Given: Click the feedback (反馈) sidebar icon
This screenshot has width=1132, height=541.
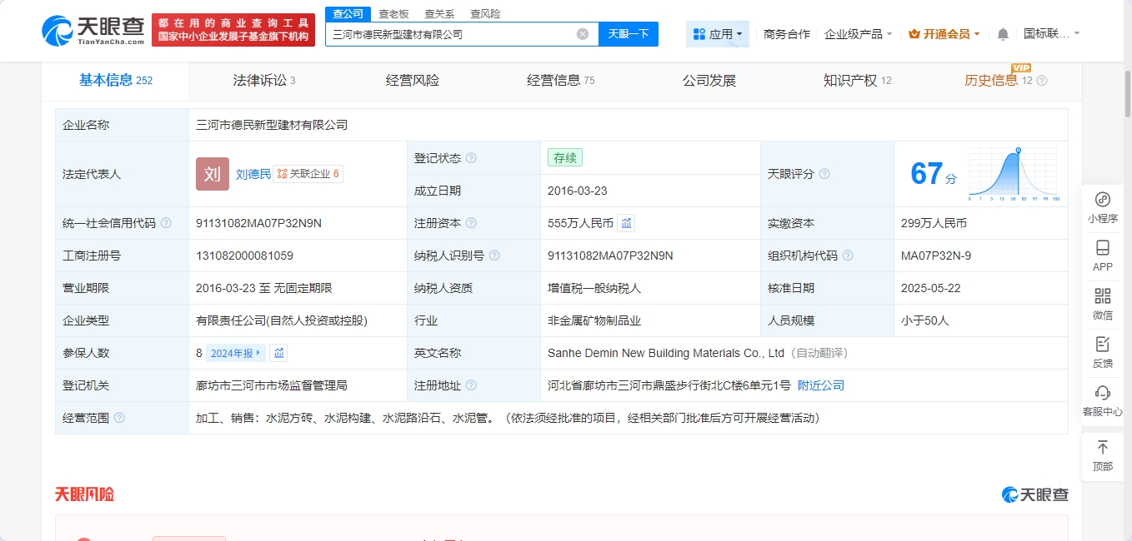Looking at the screenshot, I should 1102,351.
